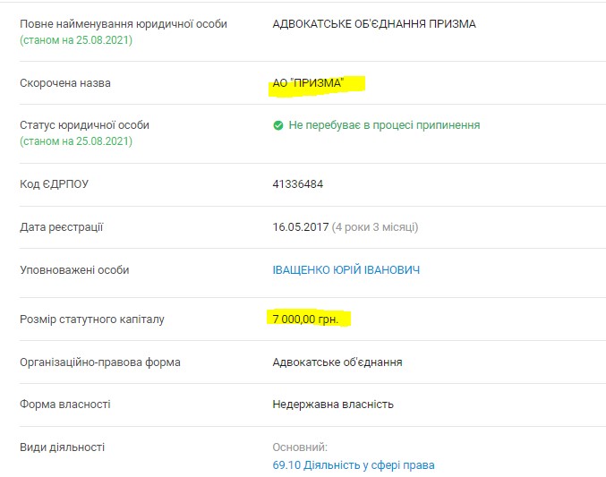
Task: Click the Форма власності label
Action: click(x=65, y=405)
